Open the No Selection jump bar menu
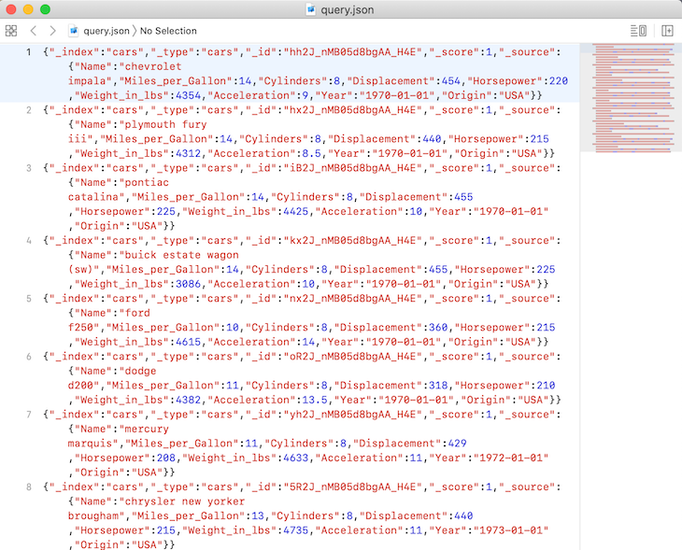Image resolution: width=682 pixels, height=550 pixels. [168, 31]
